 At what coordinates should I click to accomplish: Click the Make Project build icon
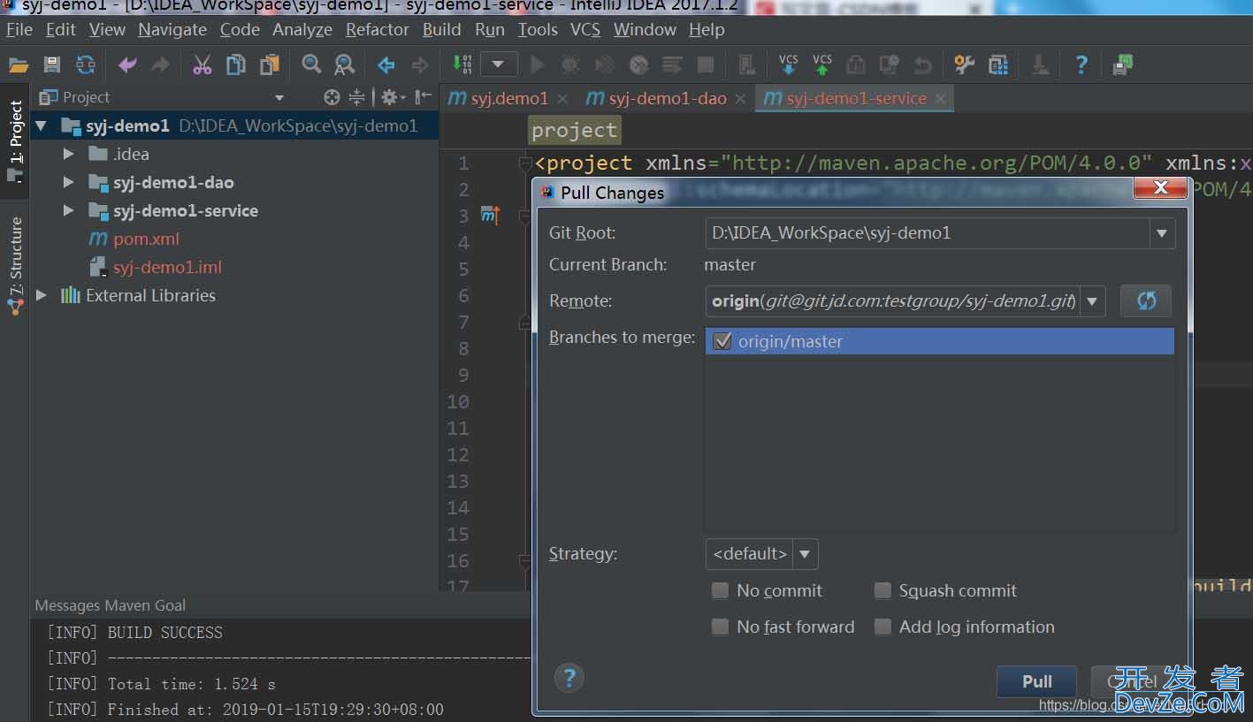point(462,65)
